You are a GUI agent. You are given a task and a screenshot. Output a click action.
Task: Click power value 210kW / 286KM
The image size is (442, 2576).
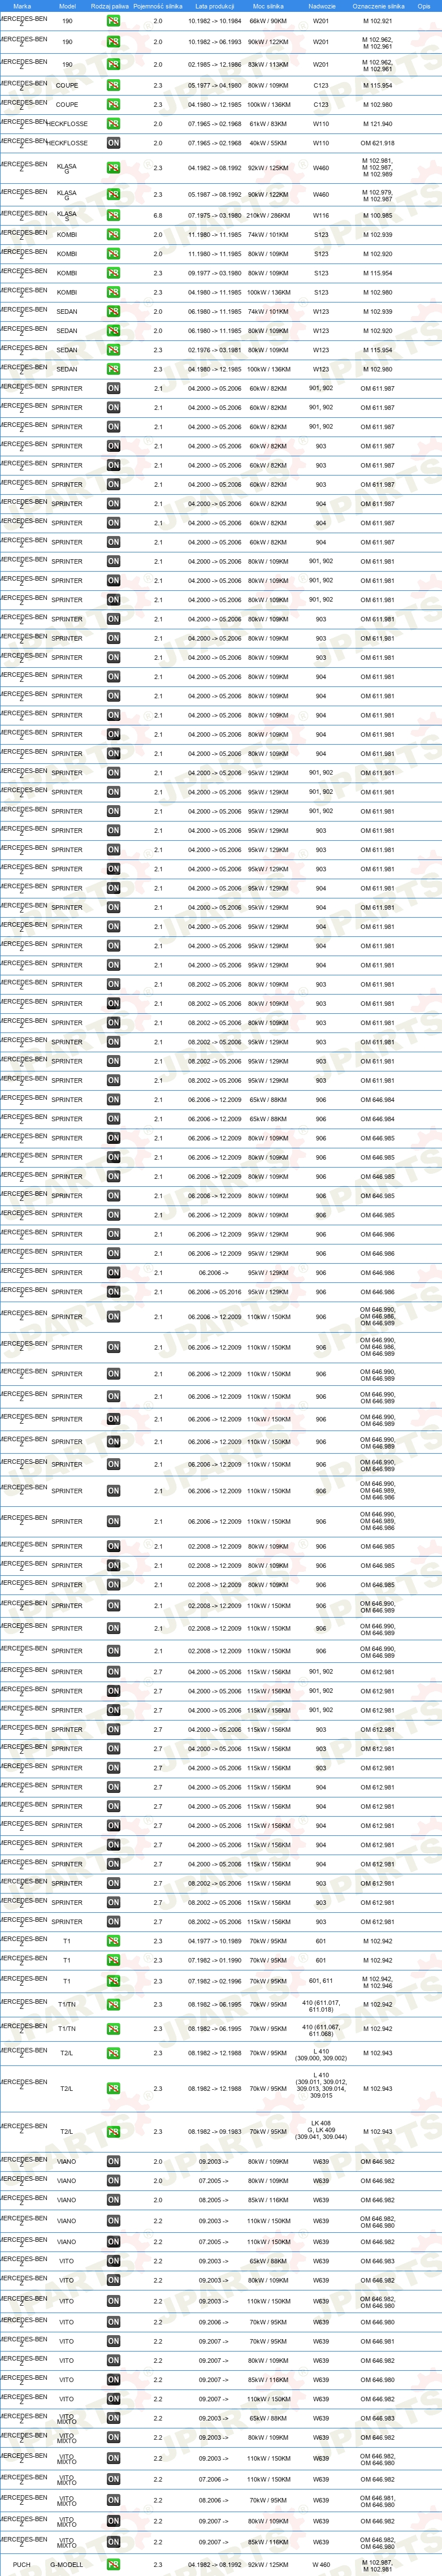point(268,215)
